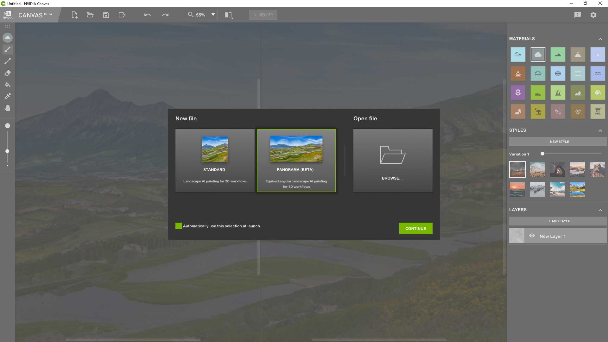Choose the Mountain material
This screenshot has height=342, width=608.
tap(578, 54)
